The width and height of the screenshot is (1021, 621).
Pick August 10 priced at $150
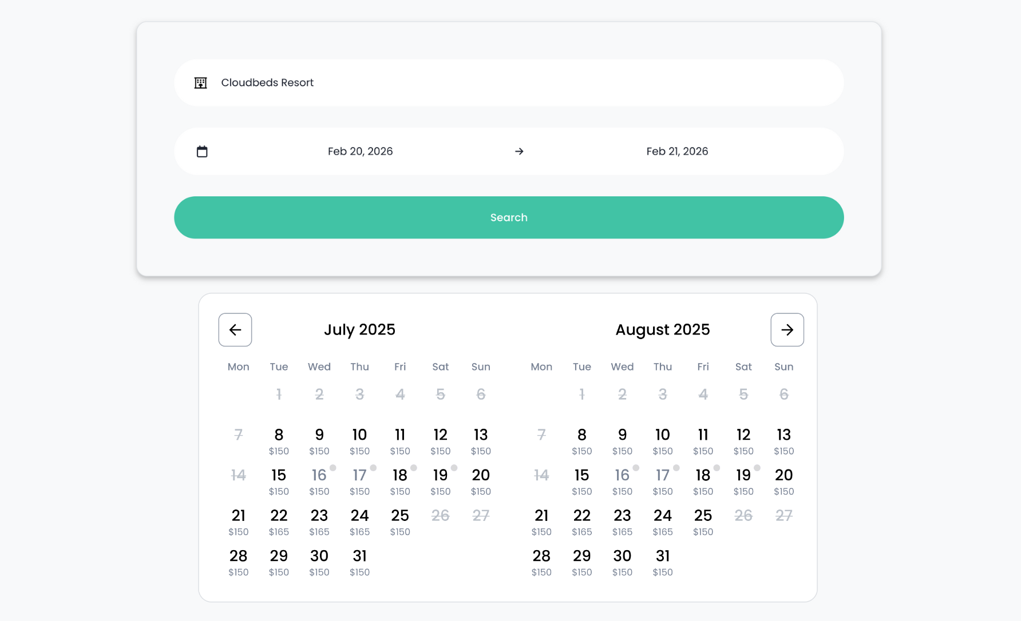tap(662, 441)
